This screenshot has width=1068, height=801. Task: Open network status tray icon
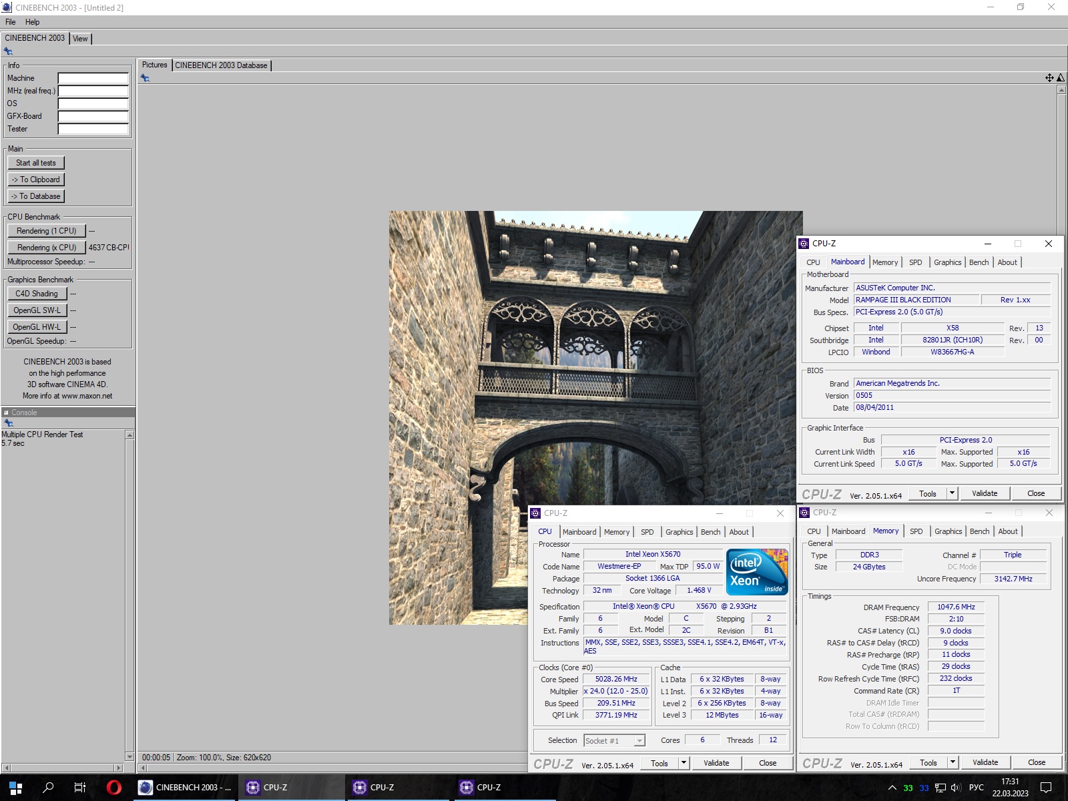pos(941,788)
